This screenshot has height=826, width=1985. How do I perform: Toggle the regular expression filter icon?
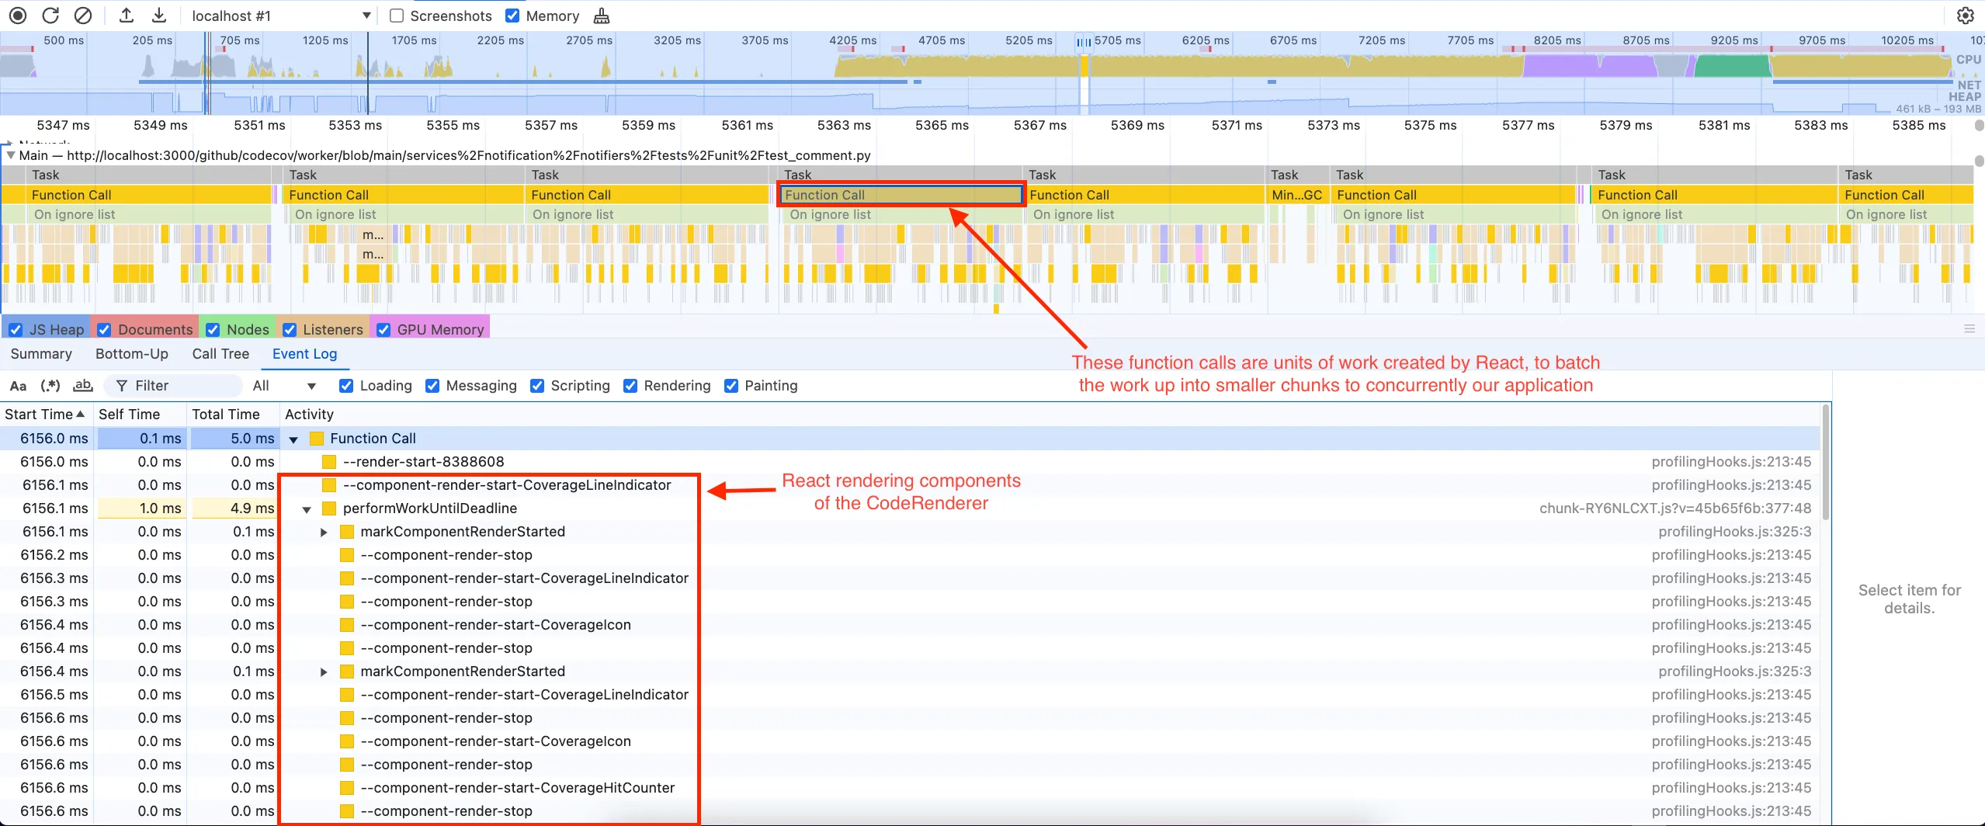coord(50,386)
